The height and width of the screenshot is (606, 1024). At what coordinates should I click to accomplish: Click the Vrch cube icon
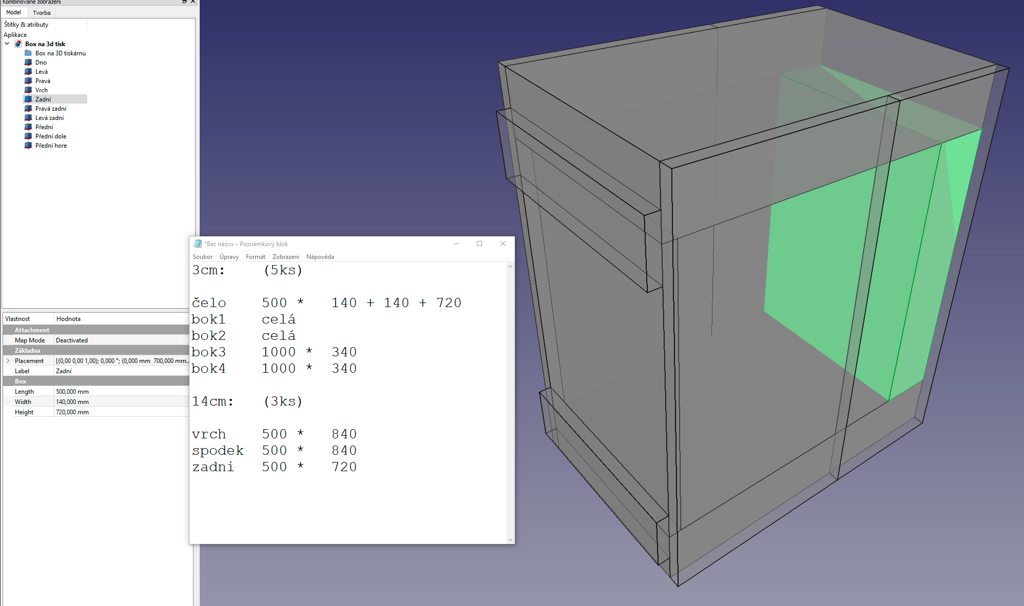[28, 90]
